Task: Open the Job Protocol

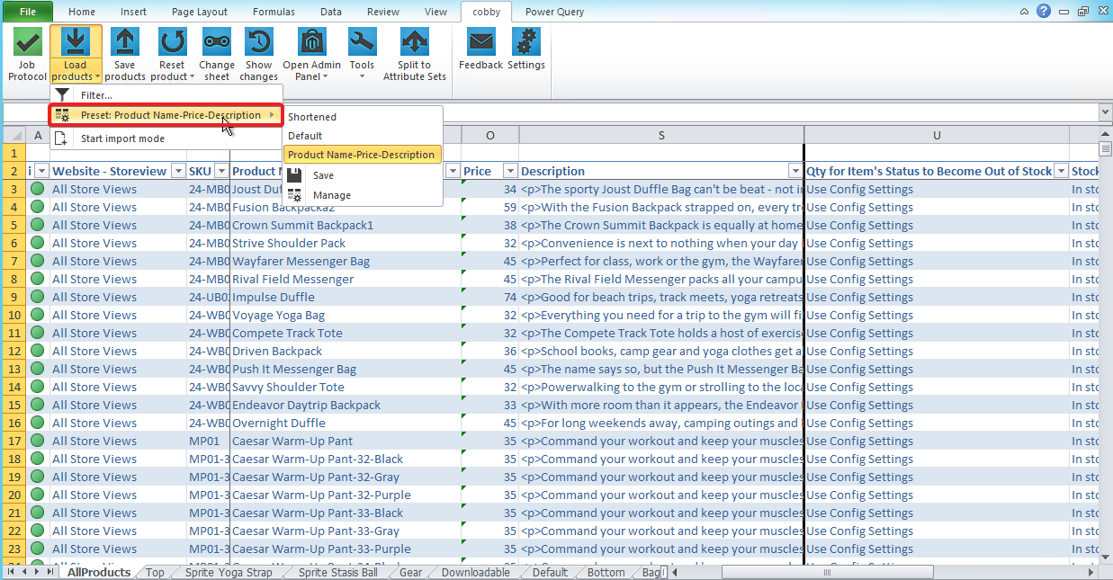Action: coord(27,54)
